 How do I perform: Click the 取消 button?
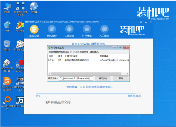[x=121, y=78]
